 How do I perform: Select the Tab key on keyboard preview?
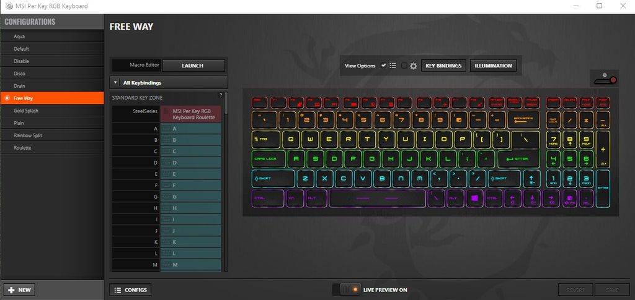[x=265, y=139]
